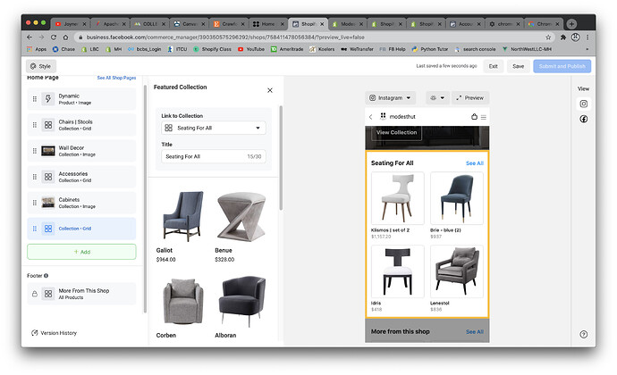Click View Collection button in preview
This screenshot has width=617, height=375.
tap(397, 132)
